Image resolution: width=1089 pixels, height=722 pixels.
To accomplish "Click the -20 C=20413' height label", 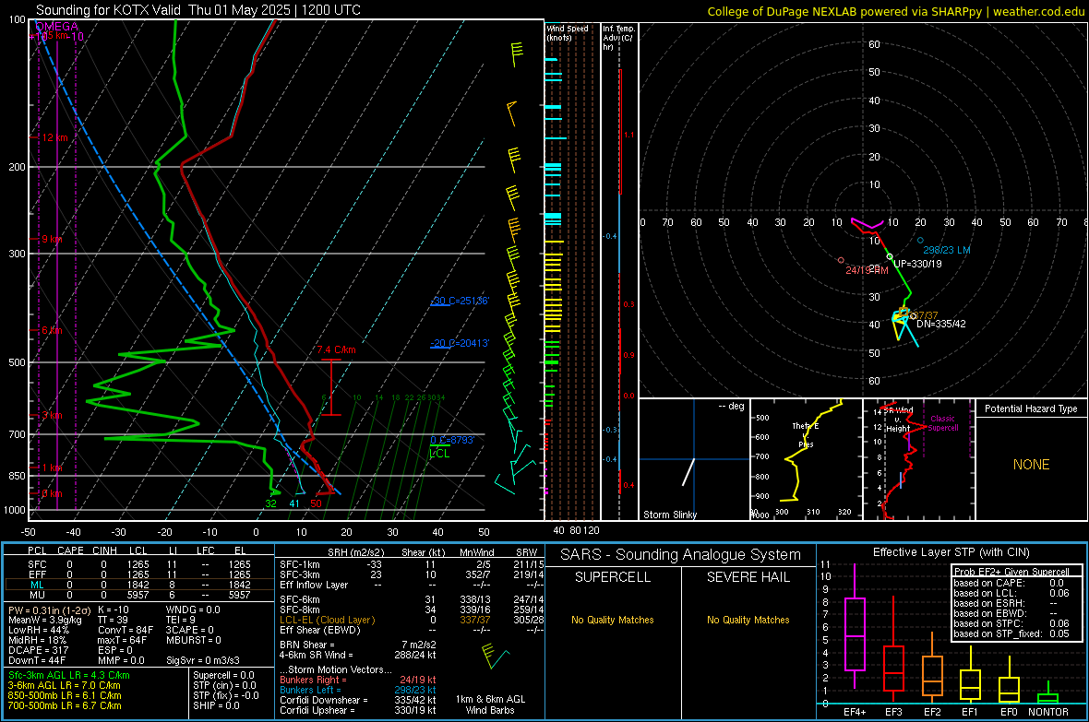I will [x=460, y=343].
